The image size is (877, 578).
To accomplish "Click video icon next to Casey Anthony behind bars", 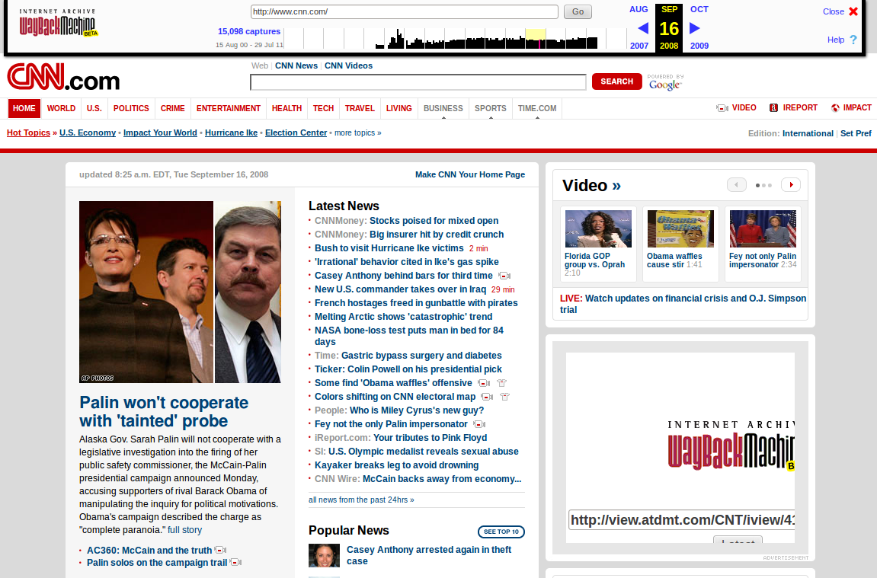I will click(504, 276).
